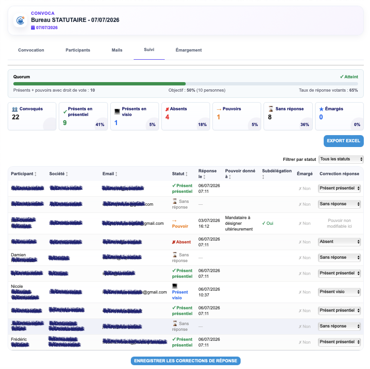The height and width of the screenshot is (369, 370).
Task: Switch to the Émargement tab
Action: click(x=189, y=50)
